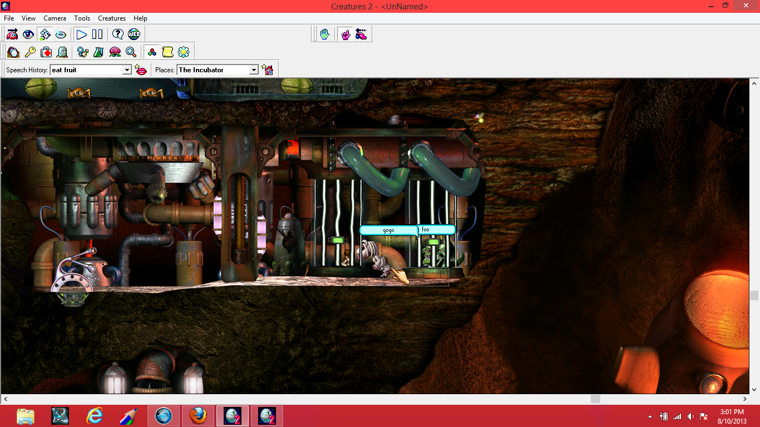This screenshot has width=760, height=427.
Task: Open the science kit flask icon
Action: click(x=98, y=52)
